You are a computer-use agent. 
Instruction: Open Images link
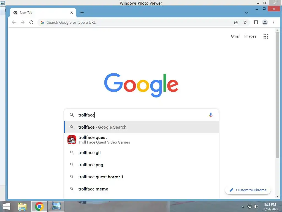[x=250, y=36]
